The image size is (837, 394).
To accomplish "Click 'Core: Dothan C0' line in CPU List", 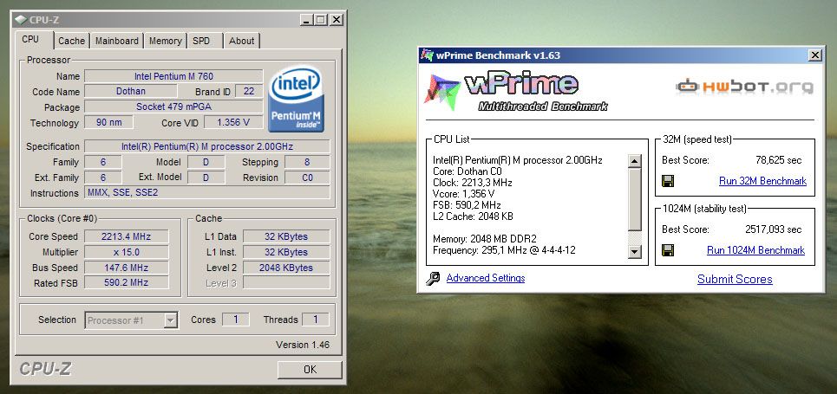I will (x=468, y=171).
